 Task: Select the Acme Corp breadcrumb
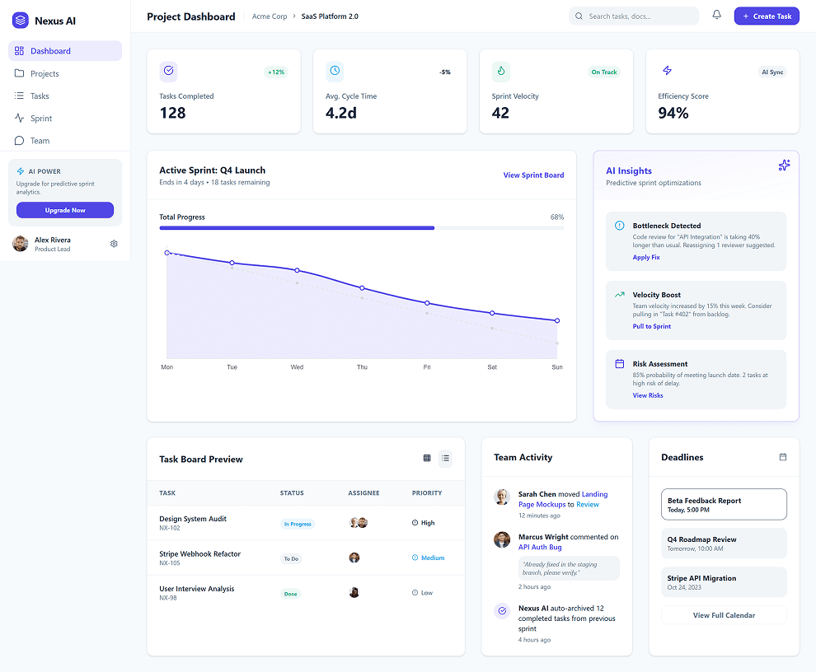[x=270, y=16]
